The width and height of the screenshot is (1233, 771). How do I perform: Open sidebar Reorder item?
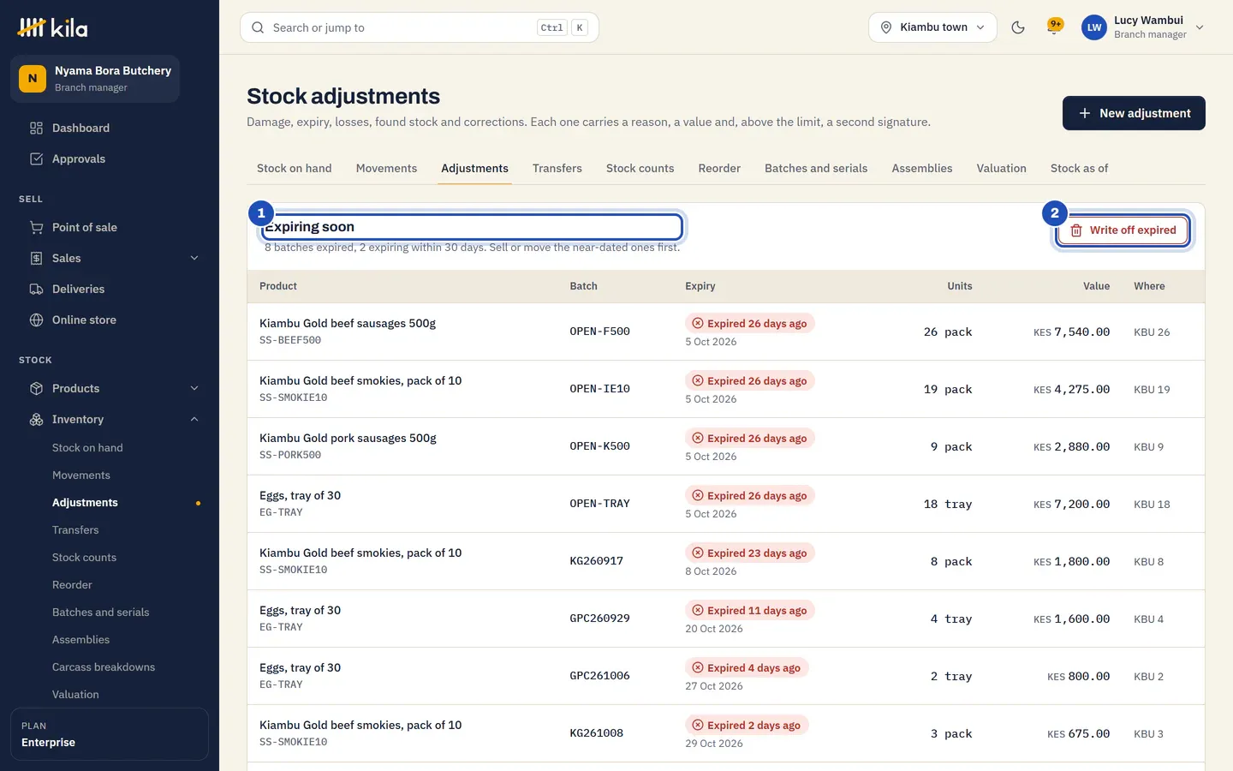coord(72,585)
